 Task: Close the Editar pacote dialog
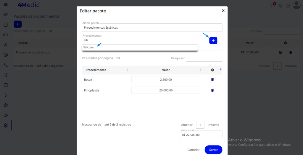pos(223,11)
